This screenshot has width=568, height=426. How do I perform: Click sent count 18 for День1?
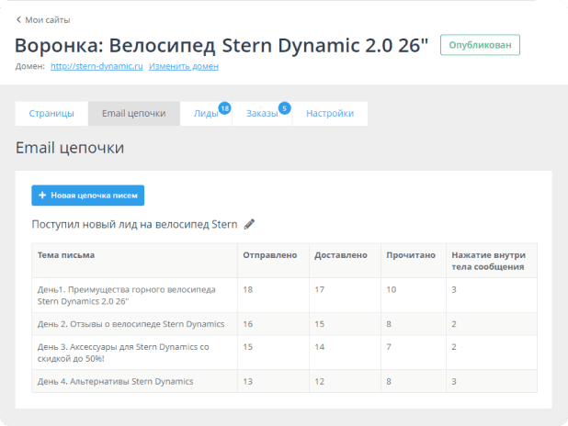point(248,289)
